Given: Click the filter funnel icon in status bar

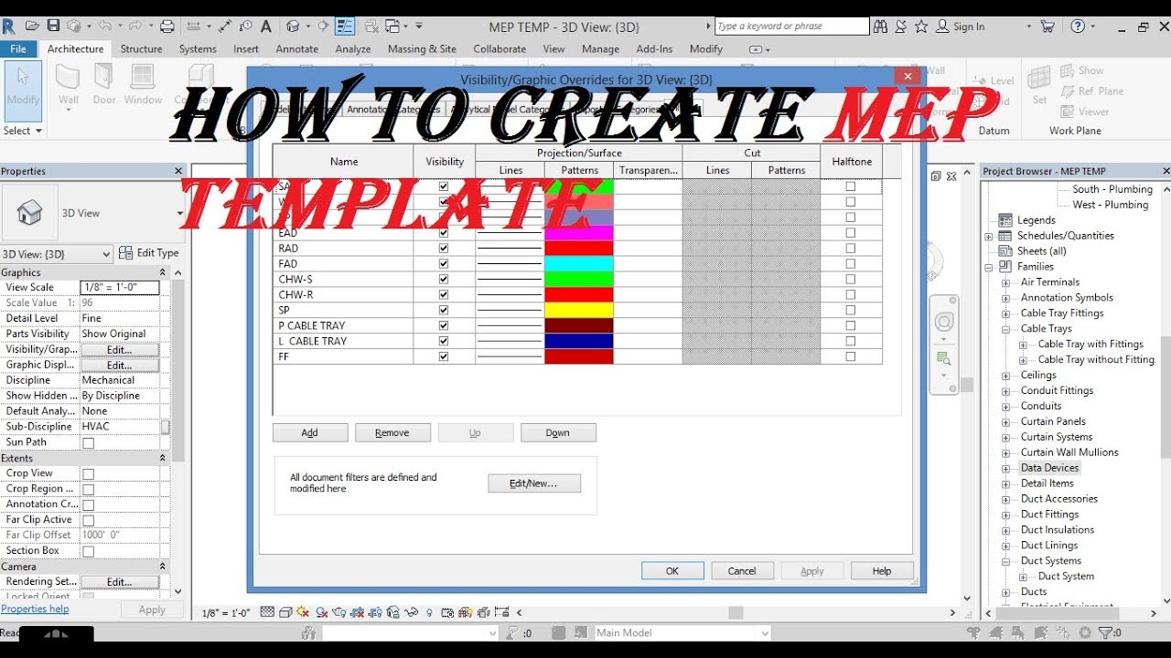Looking at the screenshot, I should (1105, 632).
